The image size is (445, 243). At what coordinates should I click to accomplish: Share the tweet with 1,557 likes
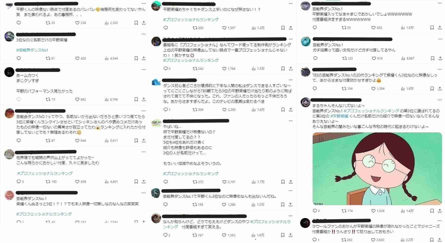point(291,28)
